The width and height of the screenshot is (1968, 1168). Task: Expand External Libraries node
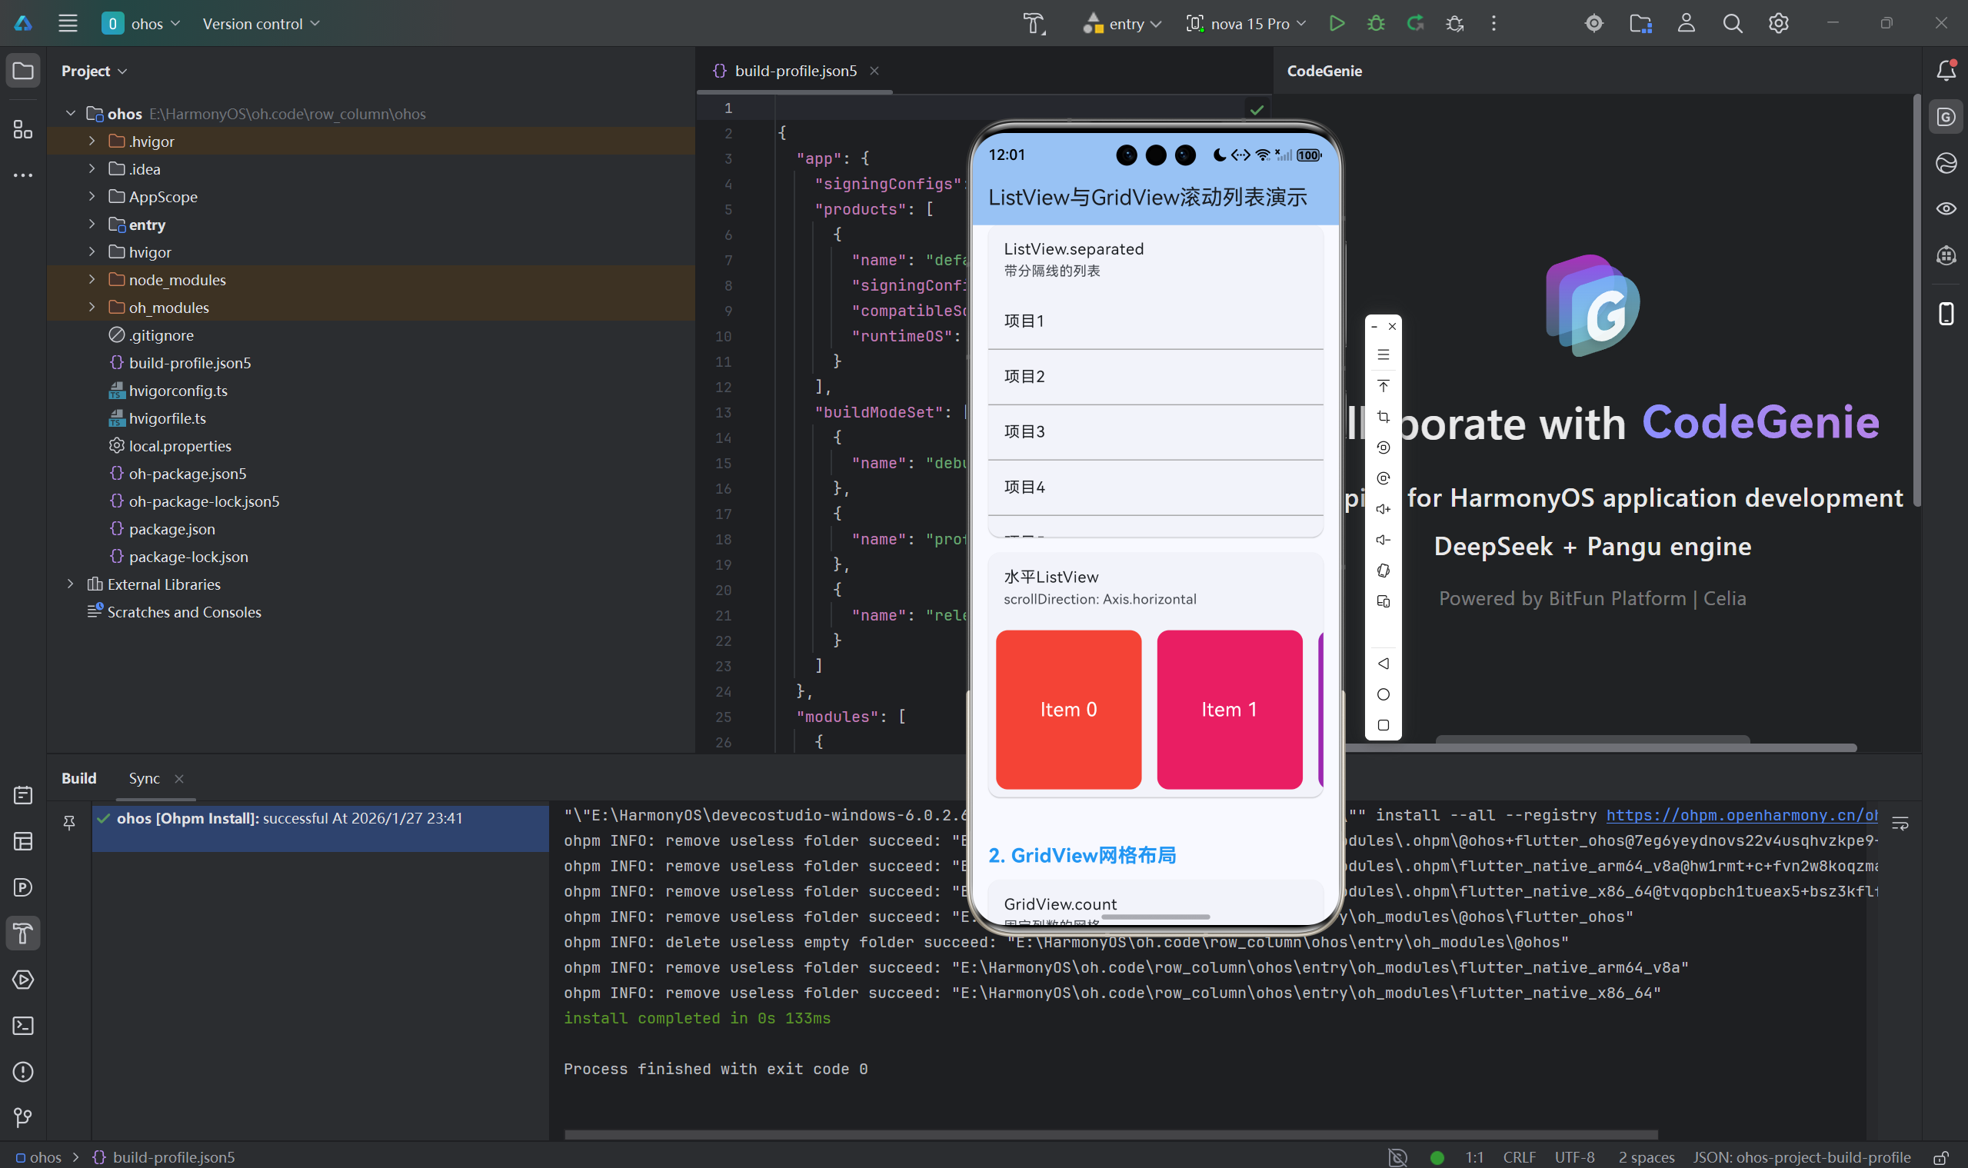pos(70,584)
